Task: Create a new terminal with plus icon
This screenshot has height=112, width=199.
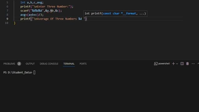Action: [x=174, y=63]
